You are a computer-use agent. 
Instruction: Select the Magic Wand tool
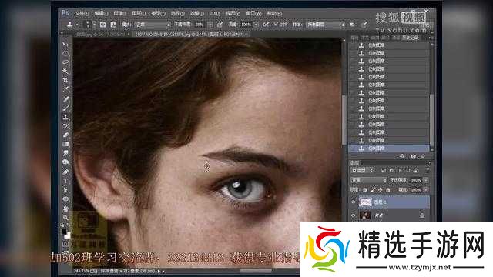click(65, 72)
